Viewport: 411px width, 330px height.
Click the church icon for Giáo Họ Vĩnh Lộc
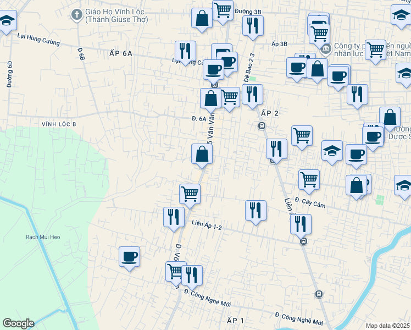click(77, 15)
